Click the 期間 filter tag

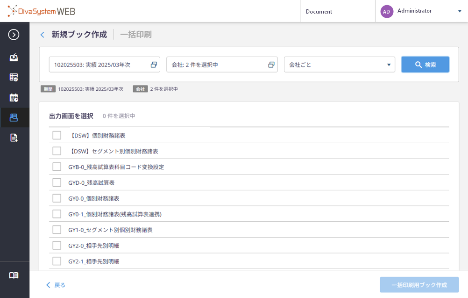(48, 89)
